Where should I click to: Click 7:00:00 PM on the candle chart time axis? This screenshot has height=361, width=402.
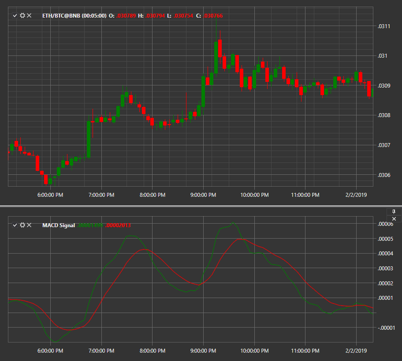[x=101, y=195]
